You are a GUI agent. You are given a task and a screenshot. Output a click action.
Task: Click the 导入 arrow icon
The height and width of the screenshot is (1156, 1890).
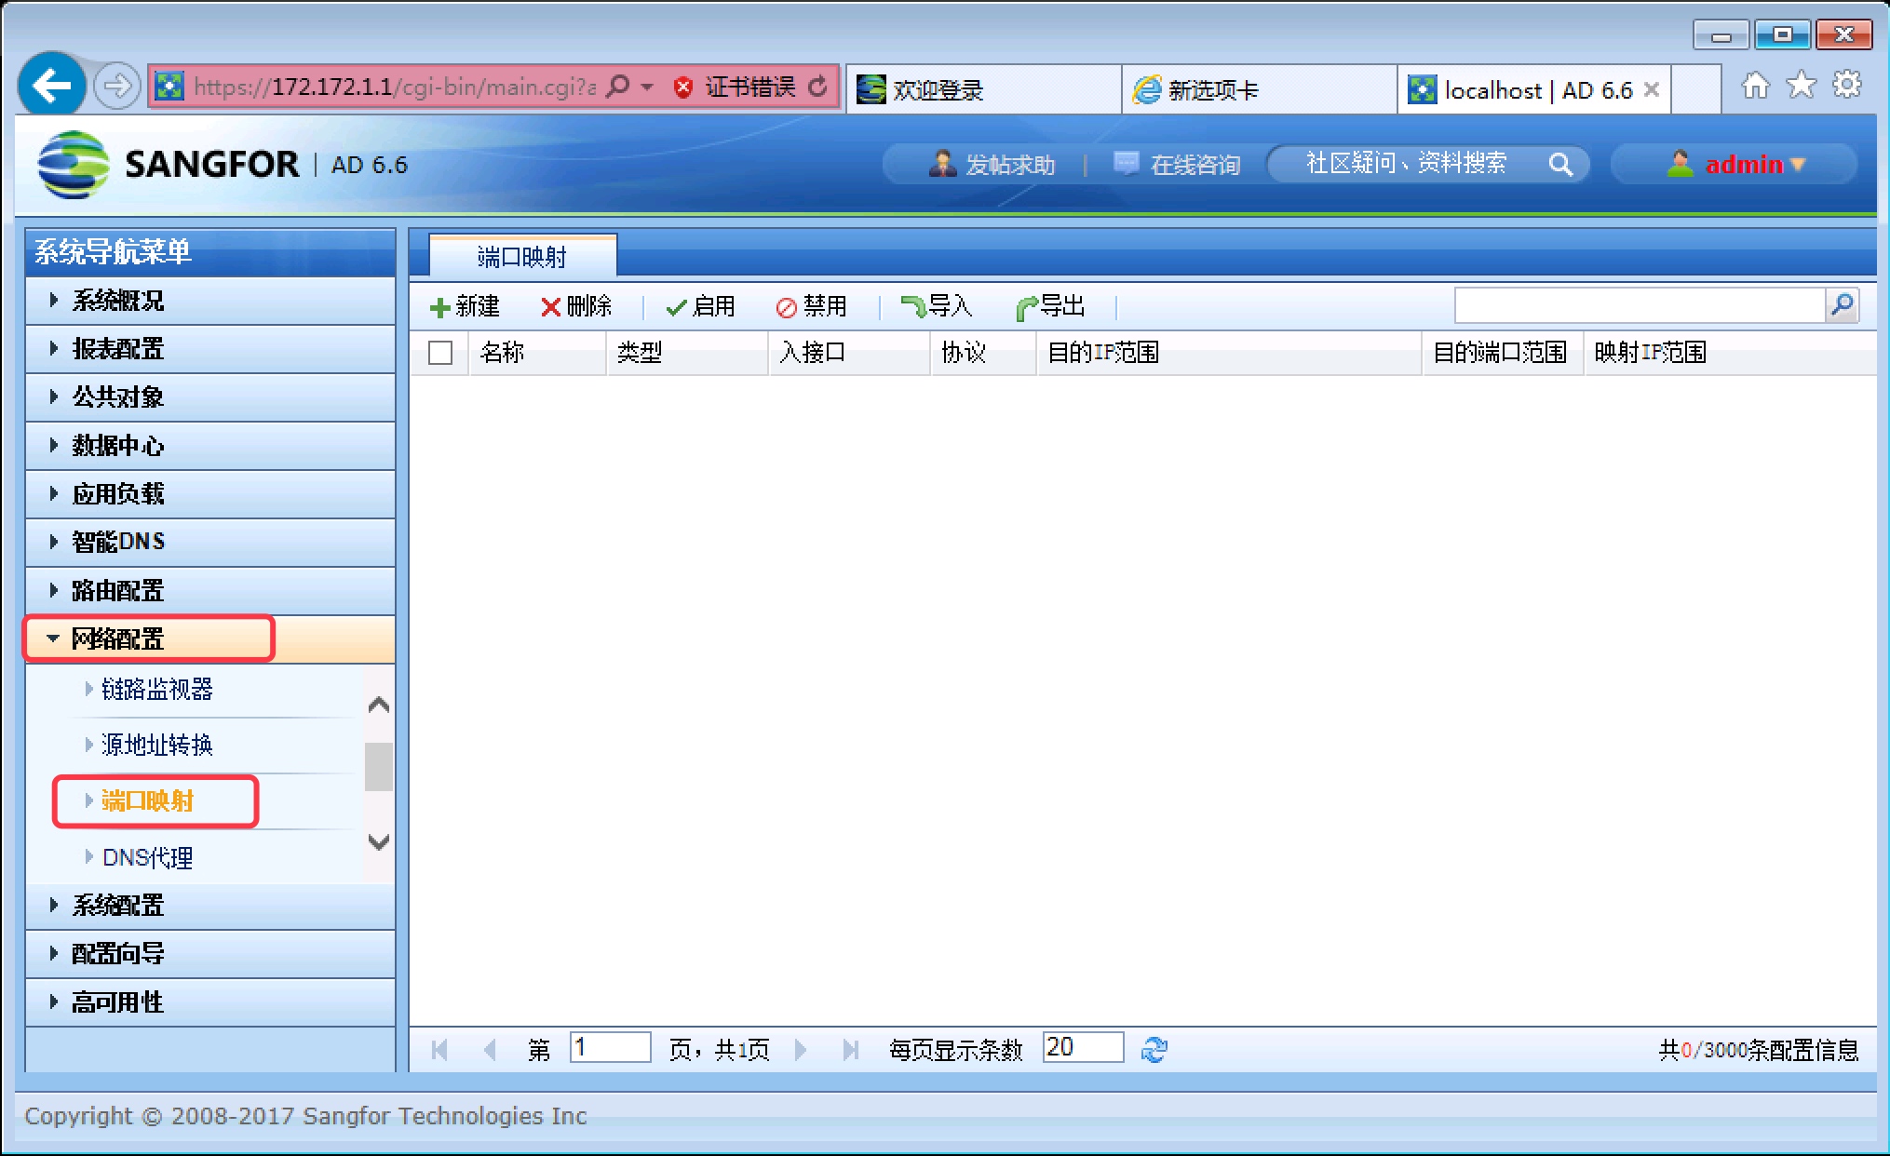(x=913, y=306)
